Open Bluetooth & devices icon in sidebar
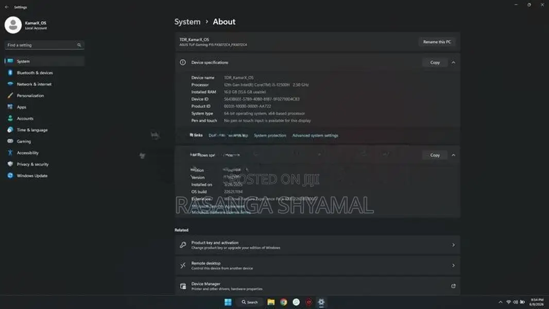Image resolution: width=549 pixels, height=309 pixels. coord(10,73)
